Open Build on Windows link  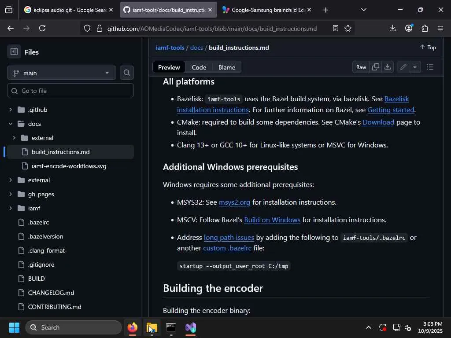coord(272,220)
